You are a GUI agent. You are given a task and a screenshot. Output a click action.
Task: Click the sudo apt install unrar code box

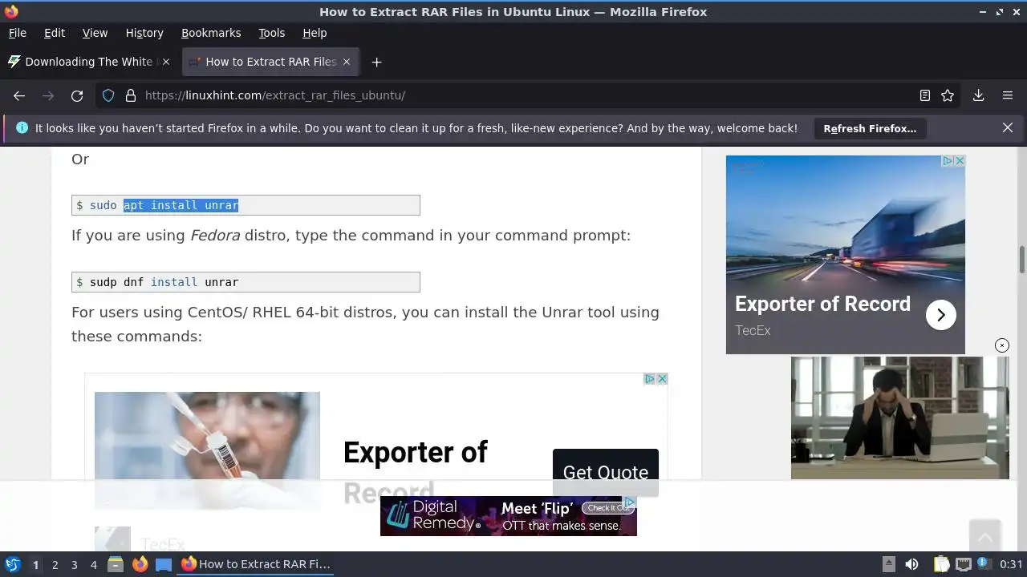coord(246,205)
